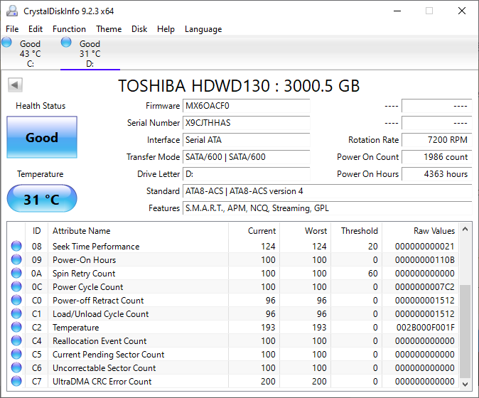Click the blue status orb for drive D:
479x398 pixels.
[x=66, y=42]
